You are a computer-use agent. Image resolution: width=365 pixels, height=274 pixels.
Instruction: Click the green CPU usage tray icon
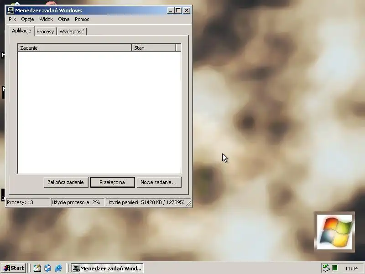point(335,268)
